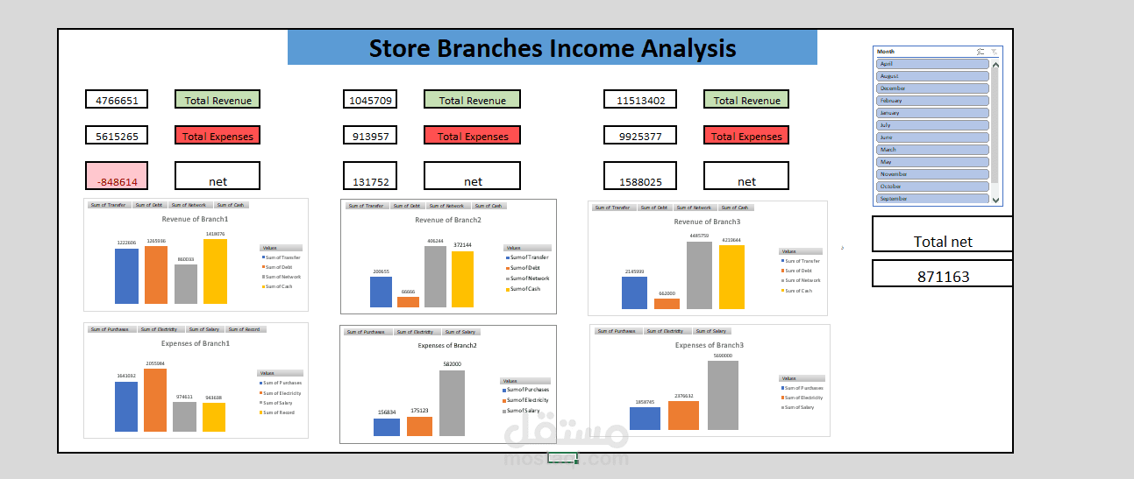This screenshot has width=1134, height=479.
Task: Select the 871163 total net value
Action: click(942, 273)
